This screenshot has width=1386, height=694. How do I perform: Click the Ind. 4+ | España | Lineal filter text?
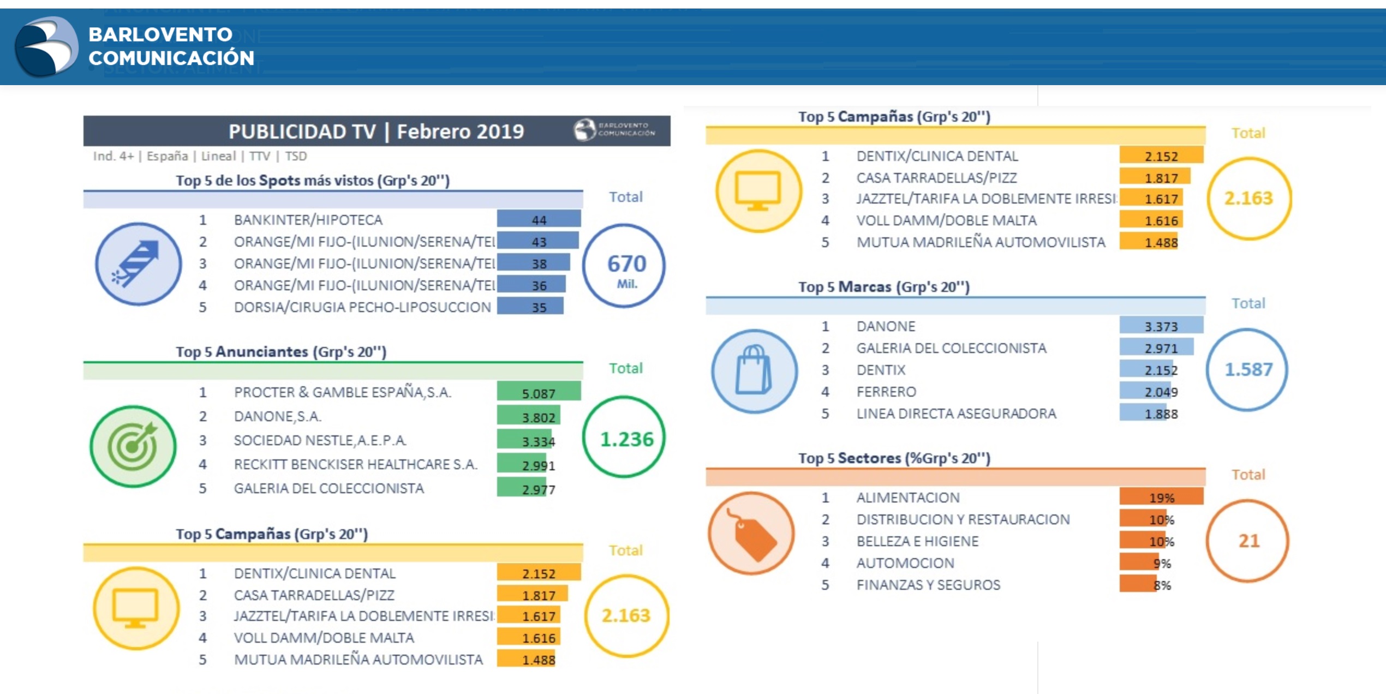click(200, 156)
